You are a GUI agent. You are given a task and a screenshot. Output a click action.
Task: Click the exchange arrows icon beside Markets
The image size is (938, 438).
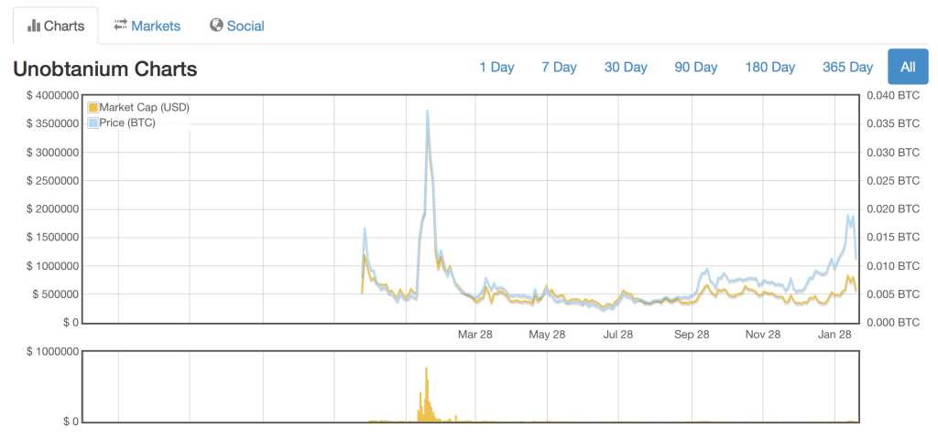[x=120, y=25]
